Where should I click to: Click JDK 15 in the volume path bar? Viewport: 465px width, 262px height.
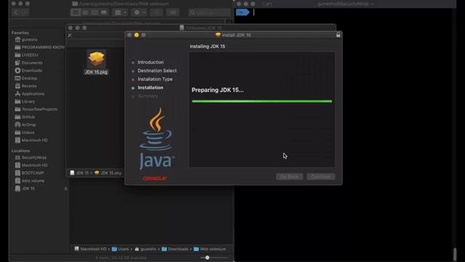click(79, 173)
